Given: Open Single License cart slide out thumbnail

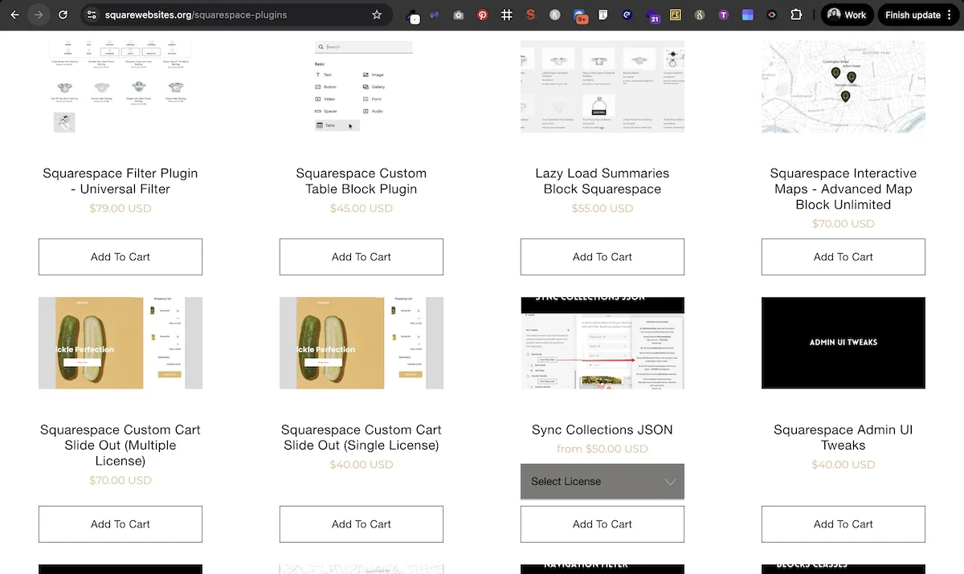Looking at the screenshot, I should pos(361,343).
